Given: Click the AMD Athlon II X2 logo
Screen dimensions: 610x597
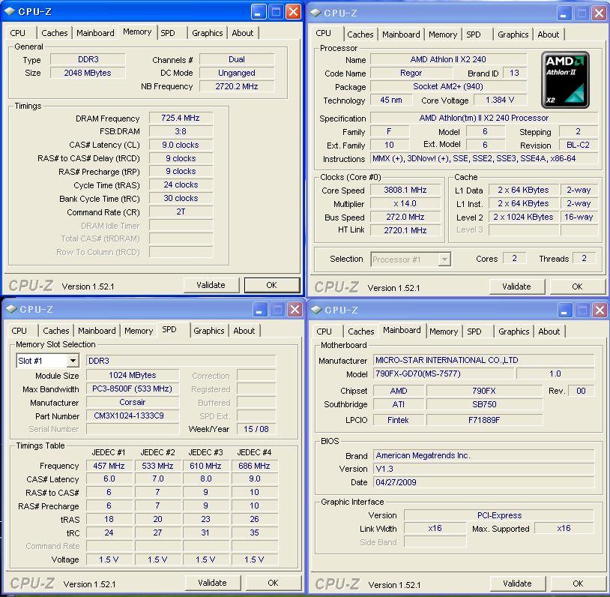Looking at the screenshot, I should [x=565, y=79].
